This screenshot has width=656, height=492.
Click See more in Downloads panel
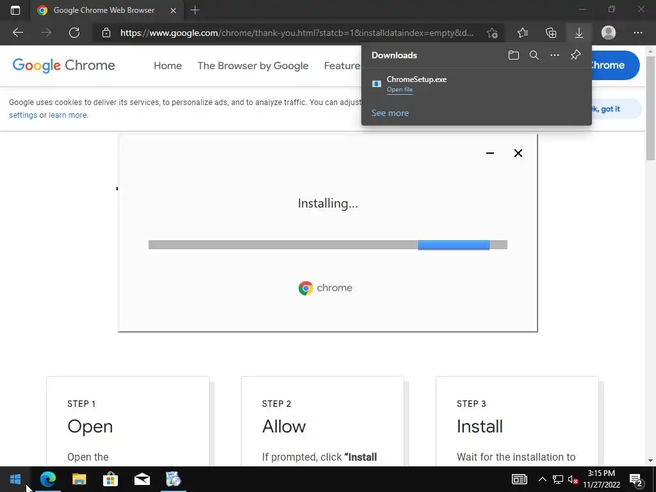coord(390,113)
